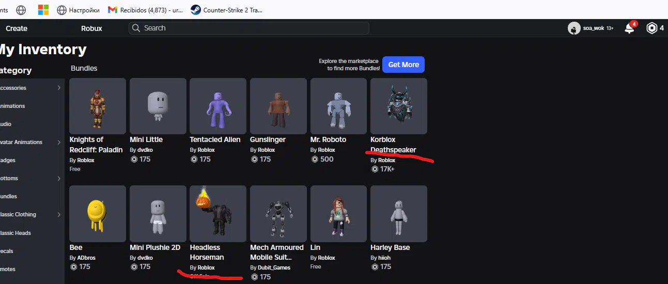Open the Gunslinger title link
The width and height of the screenshot is (668, 284).
(x=268, y=139)
